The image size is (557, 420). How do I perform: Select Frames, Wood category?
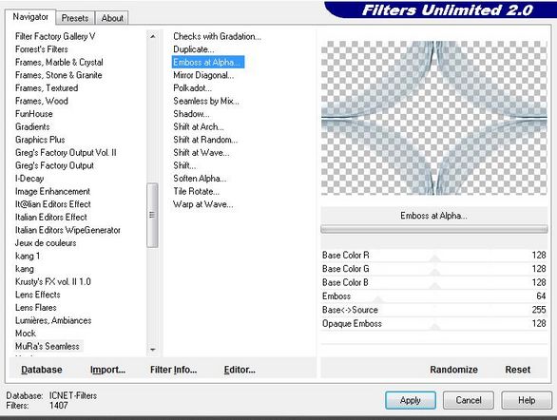(x=42, y=101)
